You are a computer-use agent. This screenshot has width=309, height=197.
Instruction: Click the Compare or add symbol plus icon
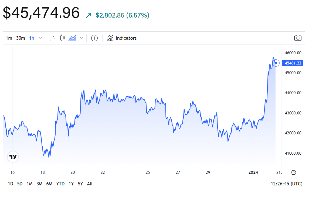(x=94, y=38)
